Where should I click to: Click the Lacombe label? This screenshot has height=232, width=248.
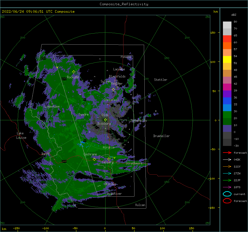pos(119,69)
